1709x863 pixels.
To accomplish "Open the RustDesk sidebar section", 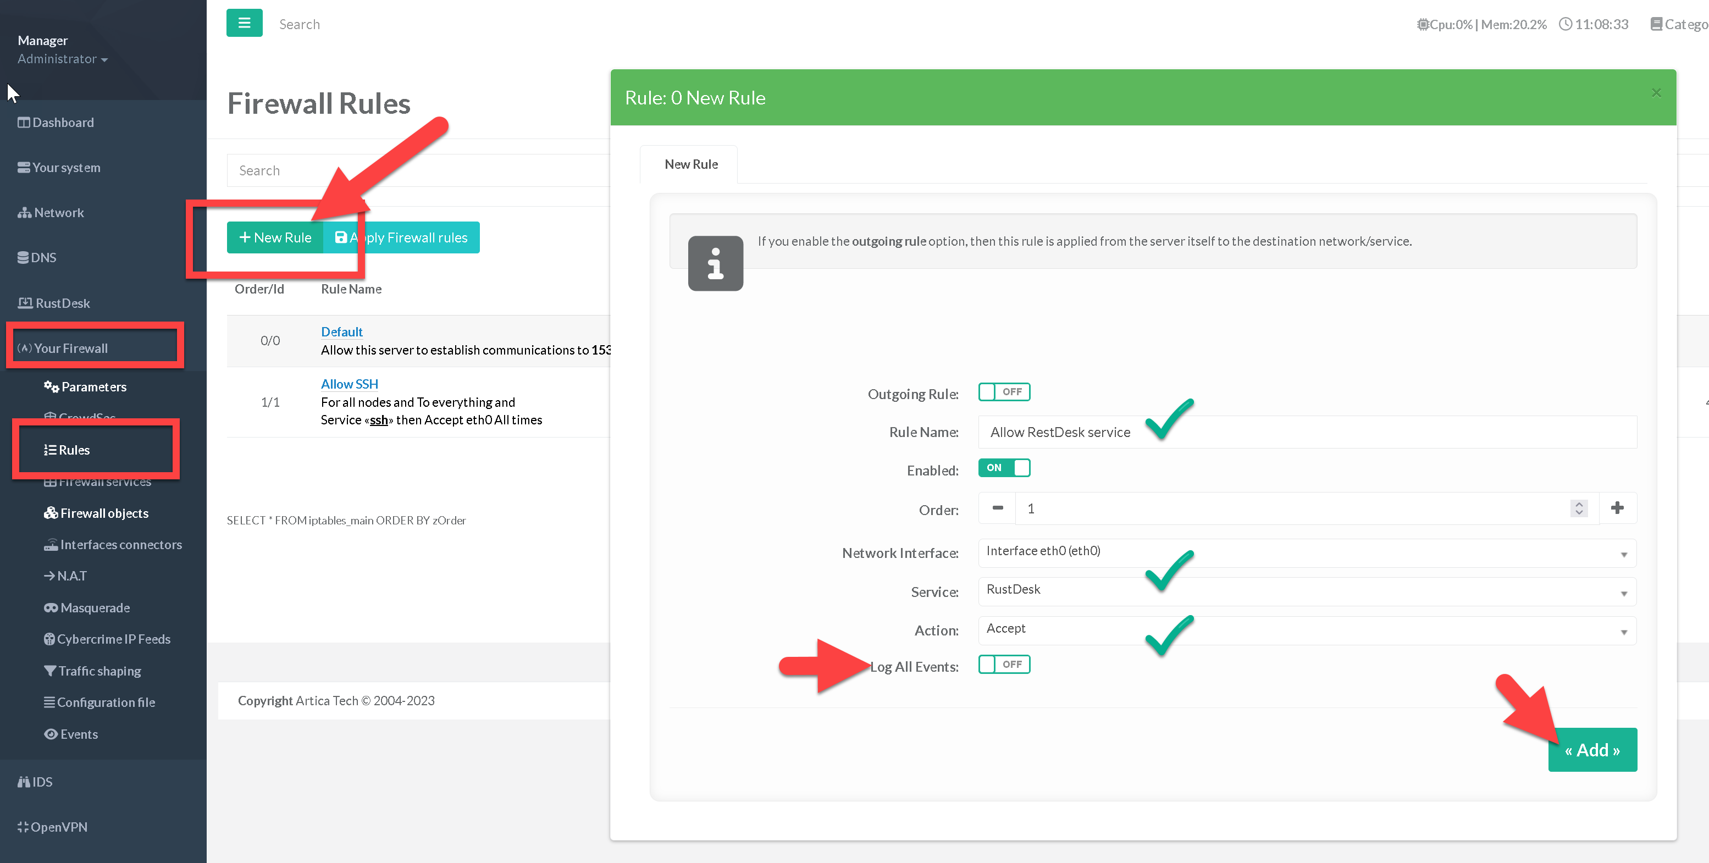I will pyautogui.click(x=62, y=303).
